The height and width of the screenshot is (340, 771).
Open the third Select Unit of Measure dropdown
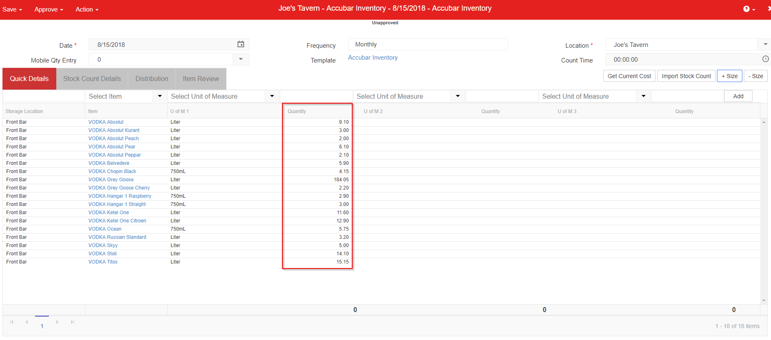(644, 96)
